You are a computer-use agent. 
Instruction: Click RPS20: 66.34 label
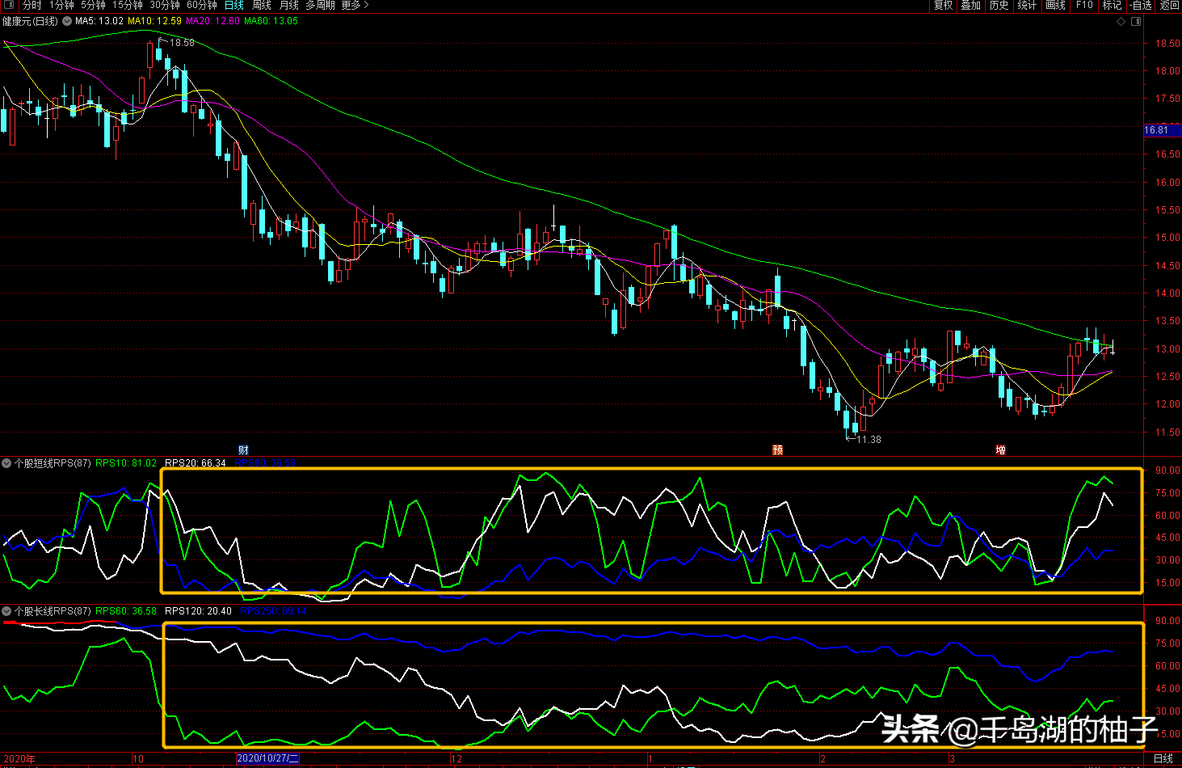(196, 463)
